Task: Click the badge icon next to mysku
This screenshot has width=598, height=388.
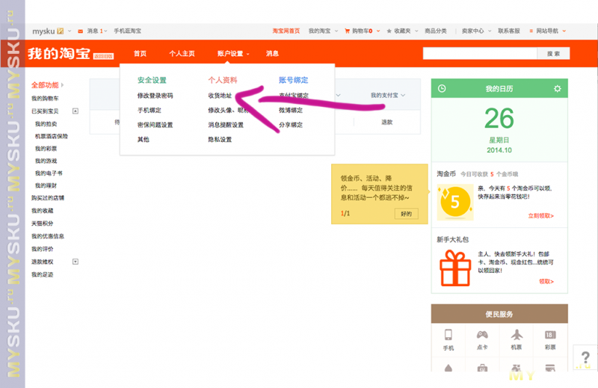Action: click(61, 31)
